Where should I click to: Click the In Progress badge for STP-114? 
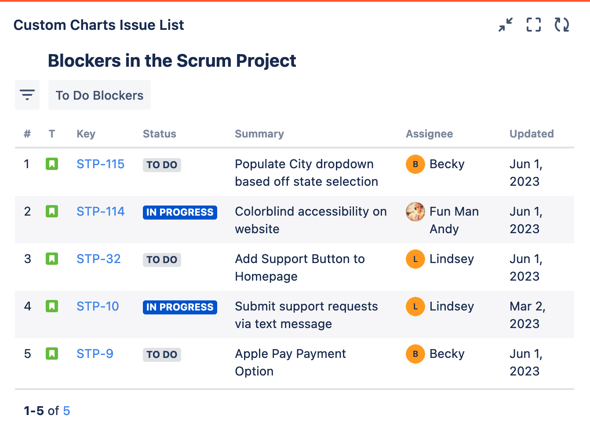pos(180,213)
